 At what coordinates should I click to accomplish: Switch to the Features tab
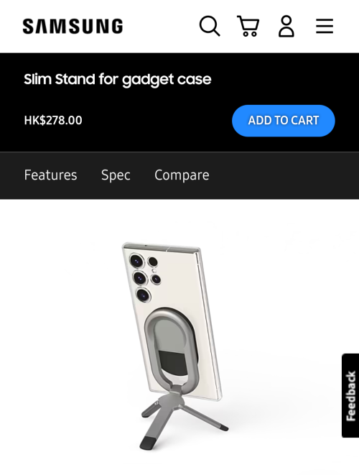tap(50, 175)
